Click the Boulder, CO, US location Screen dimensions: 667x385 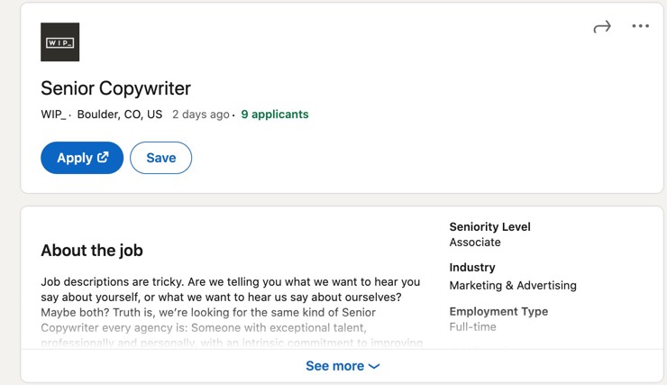120,115
